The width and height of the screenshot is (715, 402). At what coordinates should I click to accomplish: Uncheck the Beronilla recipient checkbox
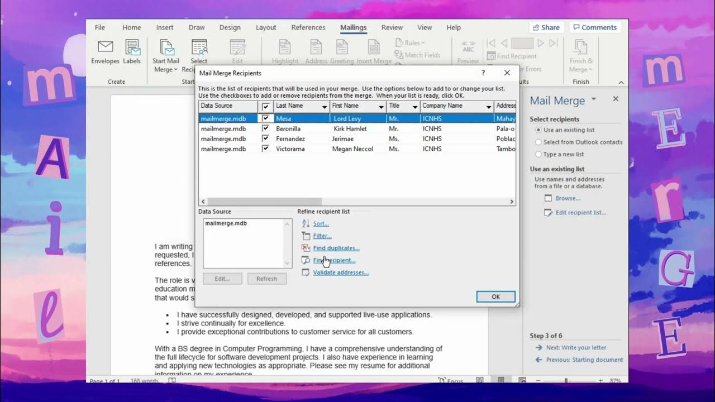[266, 128]
